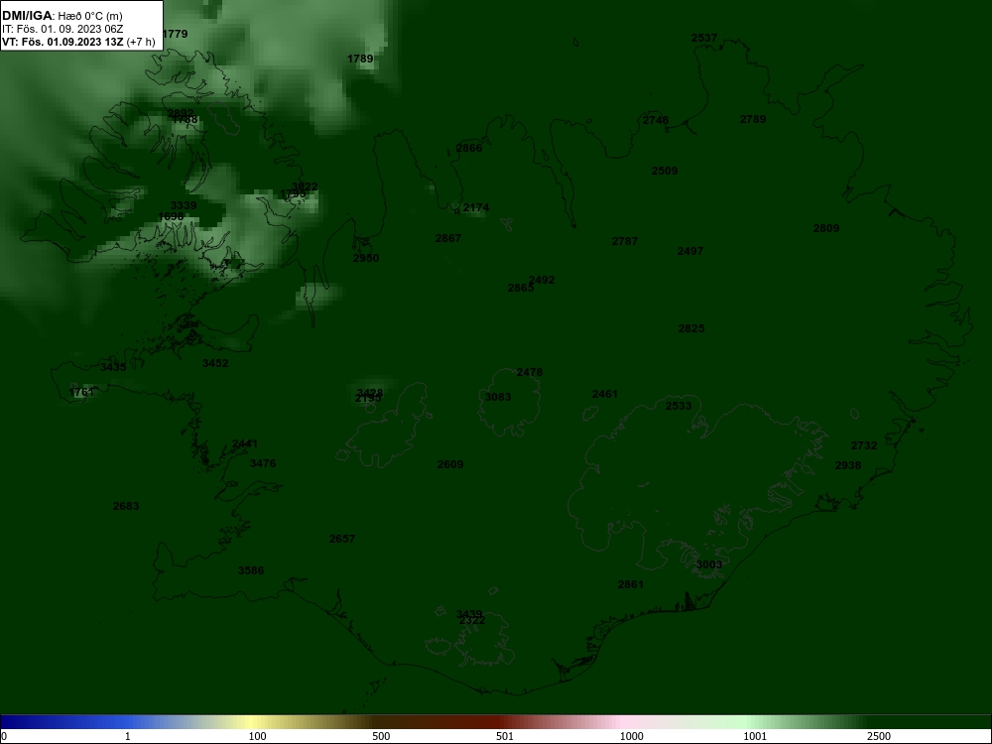Click the map value 2825
The height and width of the screenshot is (744, 992).
pos(691,328)
